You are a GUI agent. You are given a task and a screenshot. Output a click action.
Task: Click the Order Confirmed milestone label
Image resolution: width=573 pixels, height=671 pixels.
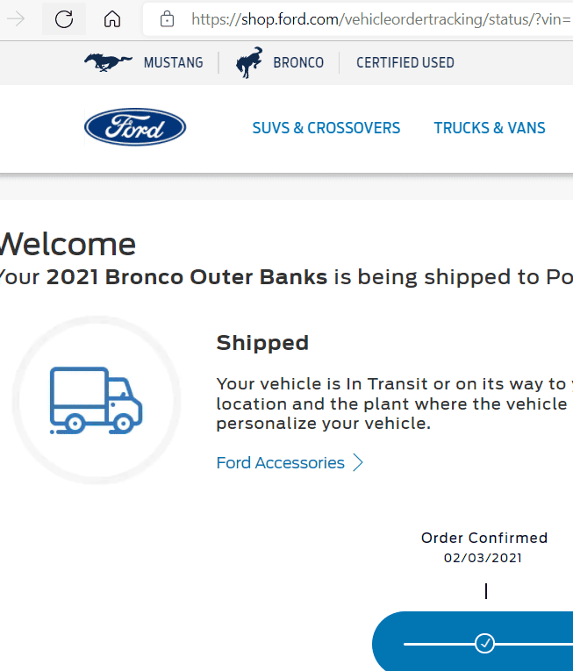(483, 538)
